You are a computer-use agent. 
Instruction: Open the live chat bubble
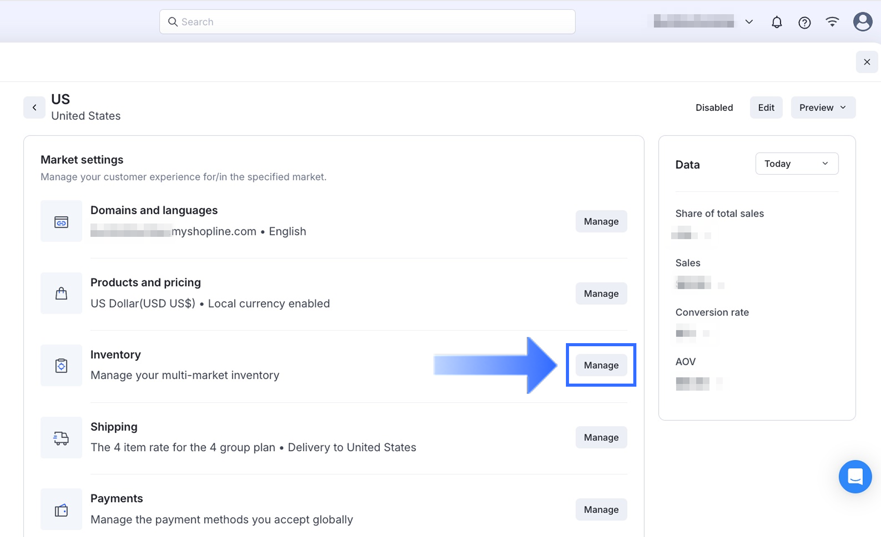[x=855, y=476]
